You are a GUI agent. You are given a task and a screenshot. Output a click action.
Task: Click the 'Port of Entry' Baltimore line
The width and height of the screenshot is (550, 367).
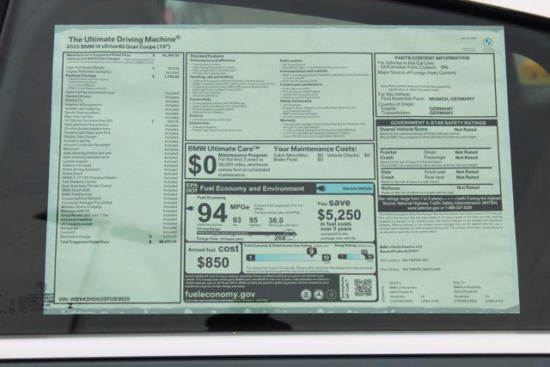[411, 269]
